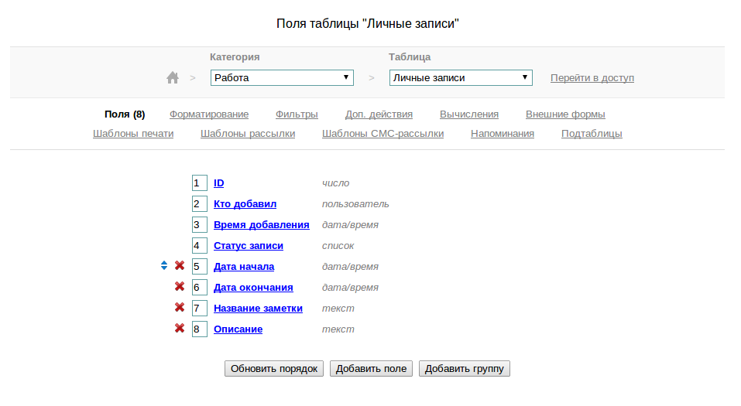741x406 pixels.
Task: Open the 'Фильтры' tab
Action: 297,114
